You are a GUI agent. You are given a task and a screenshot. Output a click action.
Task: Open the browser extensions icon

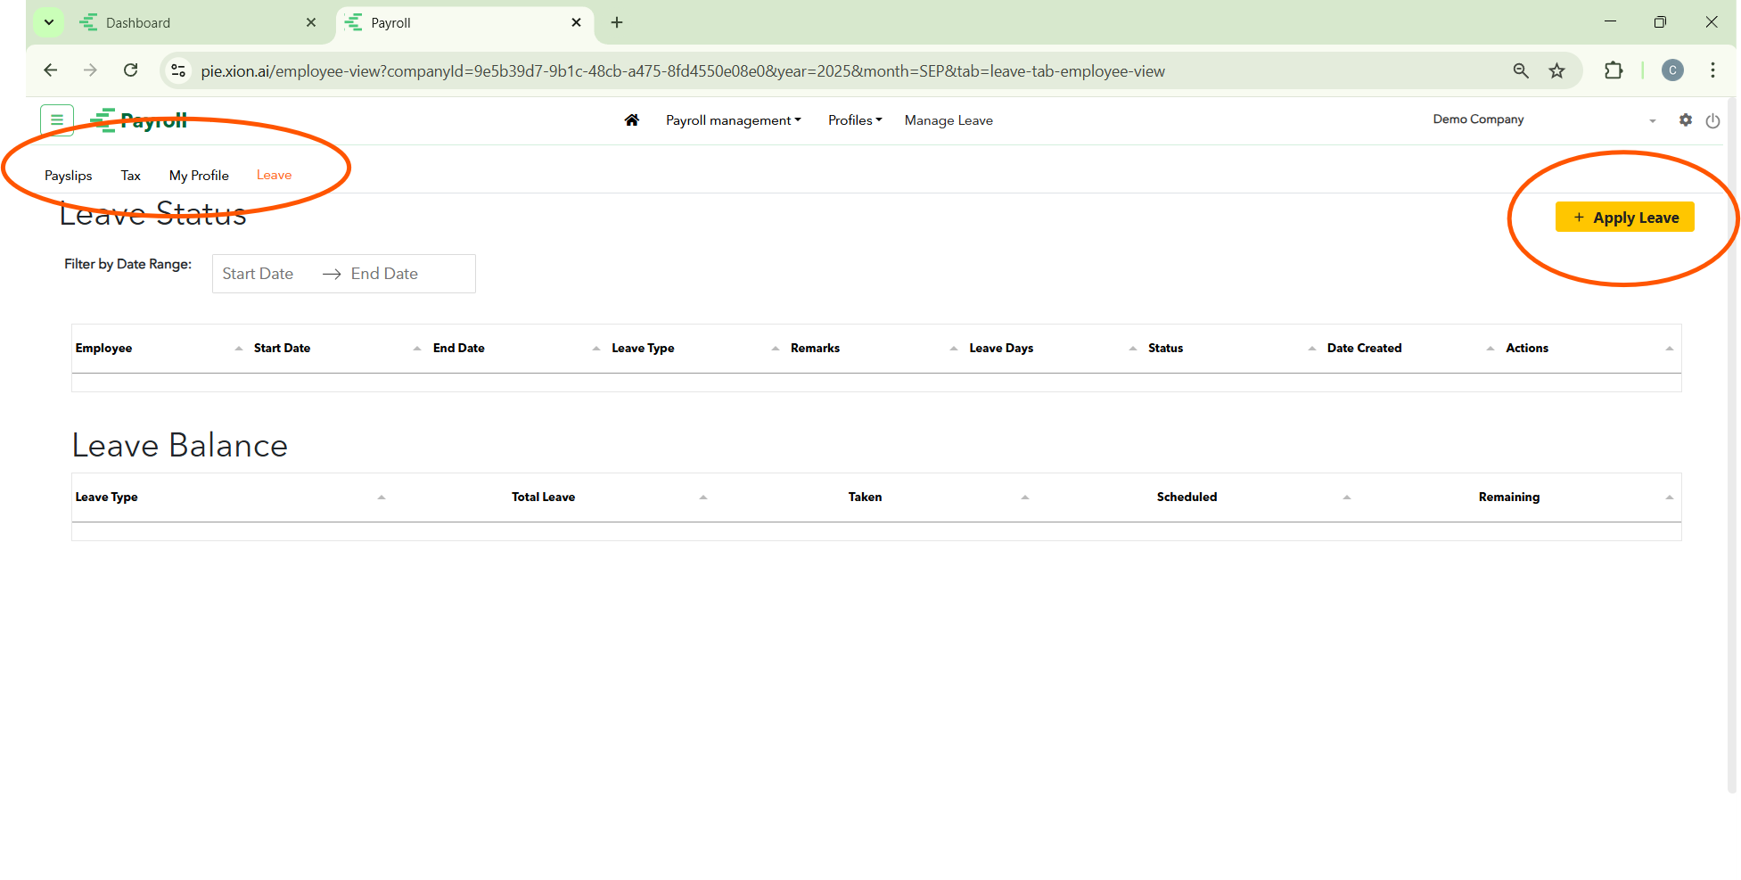tap(1613, 71)
